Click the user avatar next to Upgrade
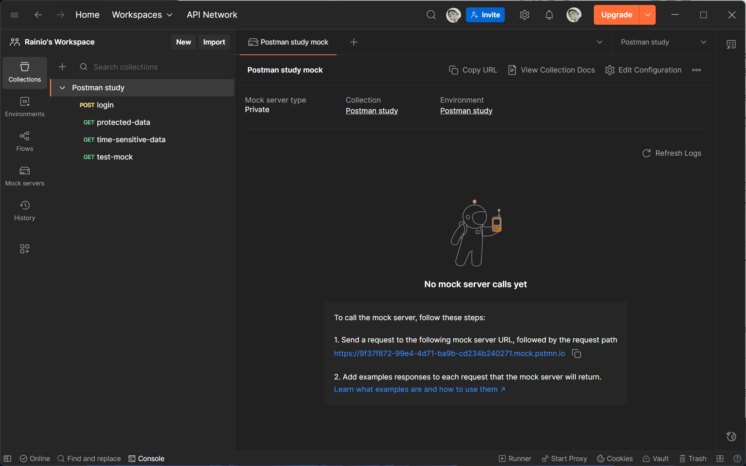This screenshot has height=466, width=746. [574, 15]
